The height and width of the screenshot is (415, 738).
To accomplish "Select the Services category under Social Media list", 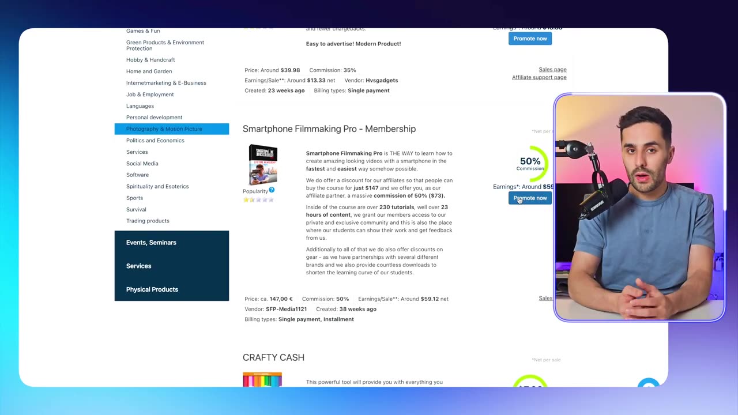I will 137,152.
